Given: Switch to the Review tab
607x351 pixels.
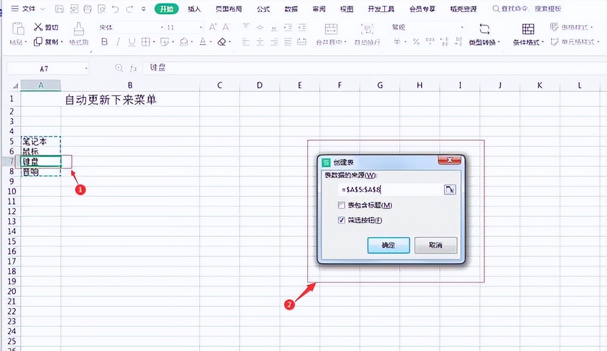Looking at the screenshot, I should (319, 9).
